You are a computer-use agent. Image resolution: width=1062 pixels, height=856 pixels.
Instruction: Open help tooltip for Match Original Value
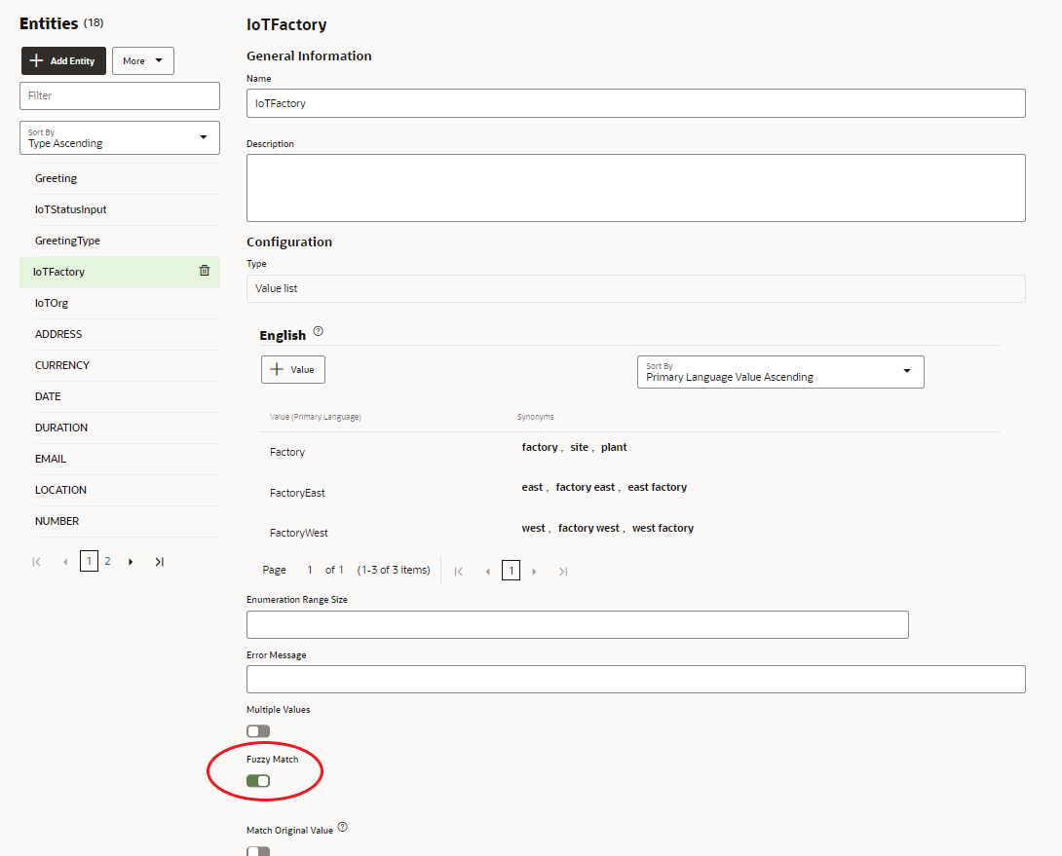(342, 826)
